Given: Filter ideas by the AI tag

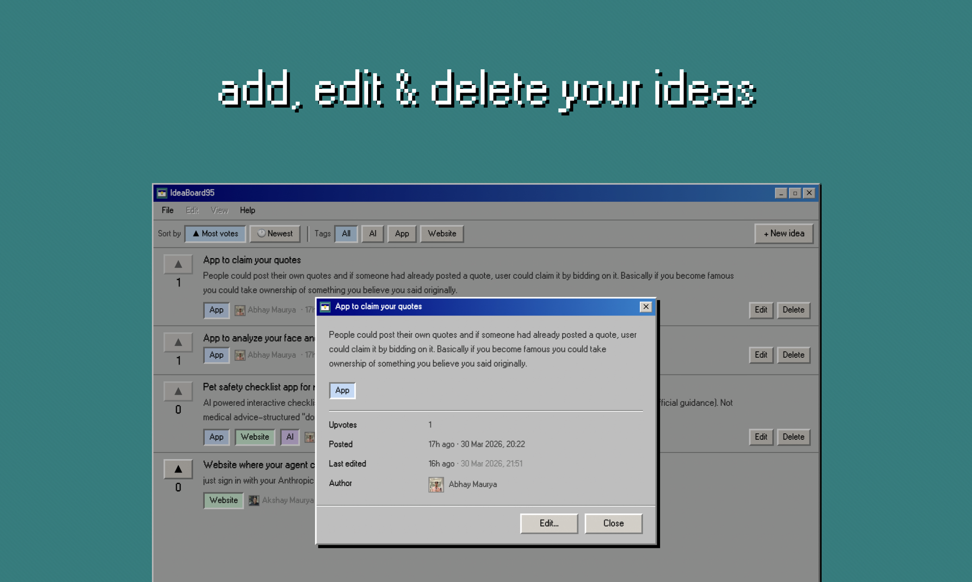Looking at the screenshot, I should (372, 234).
